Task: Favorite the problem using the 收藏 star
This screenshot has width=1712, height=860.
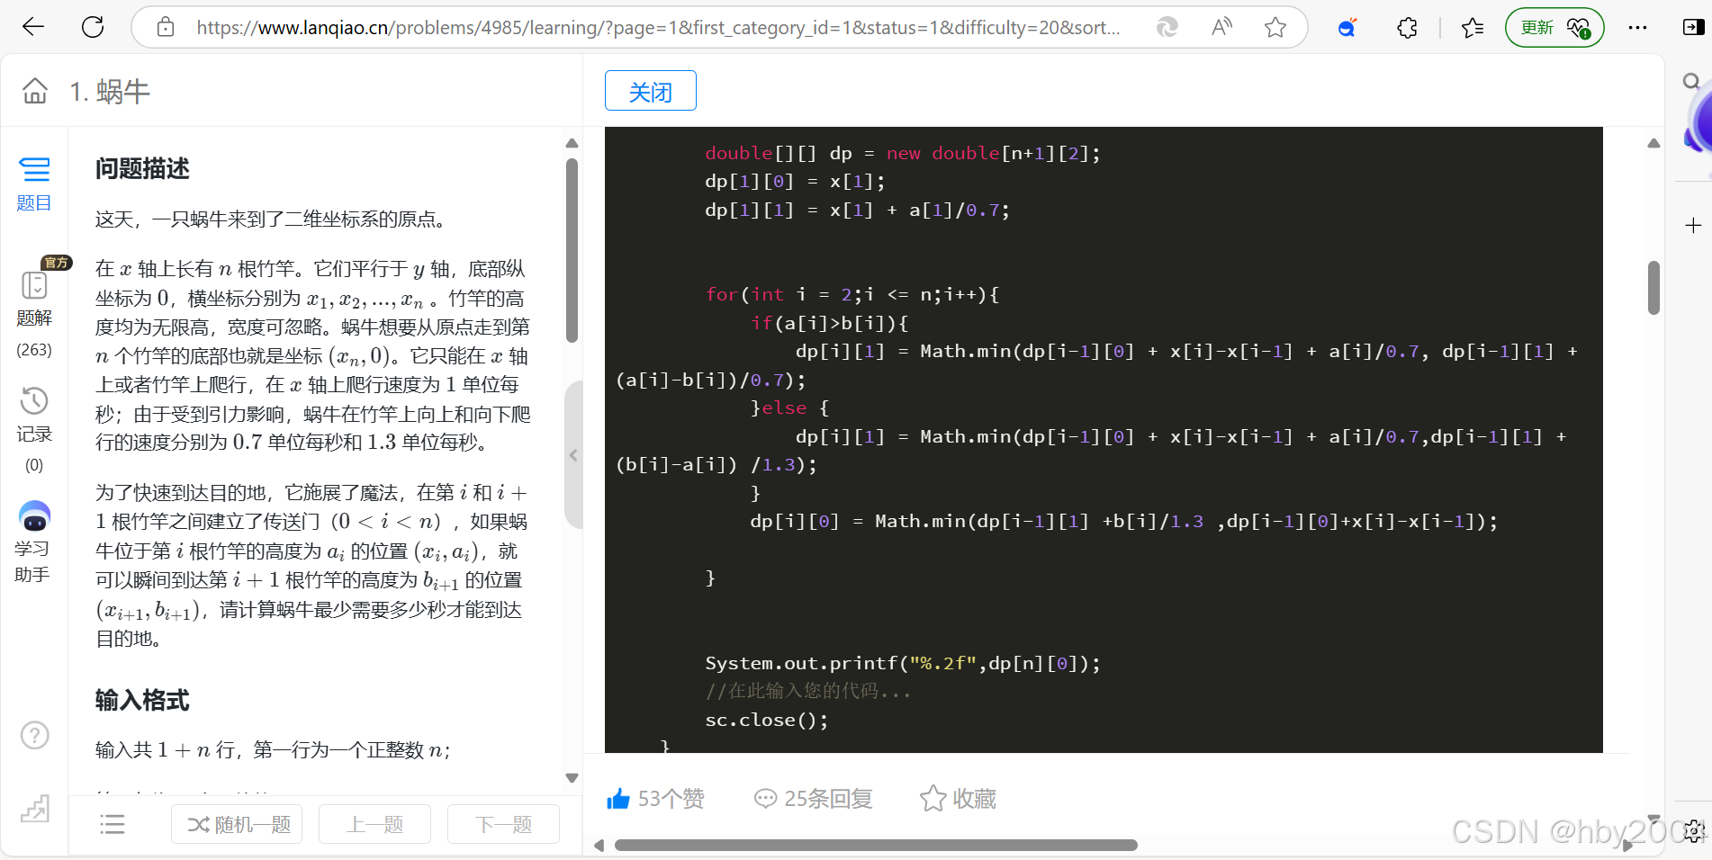Action: pos(933,798)
